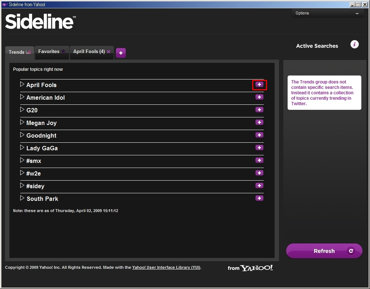This screenshot has width=370, height=289.
Task: Add Goodnight topic with its plus icon
Action: click(x=259, y=135)
